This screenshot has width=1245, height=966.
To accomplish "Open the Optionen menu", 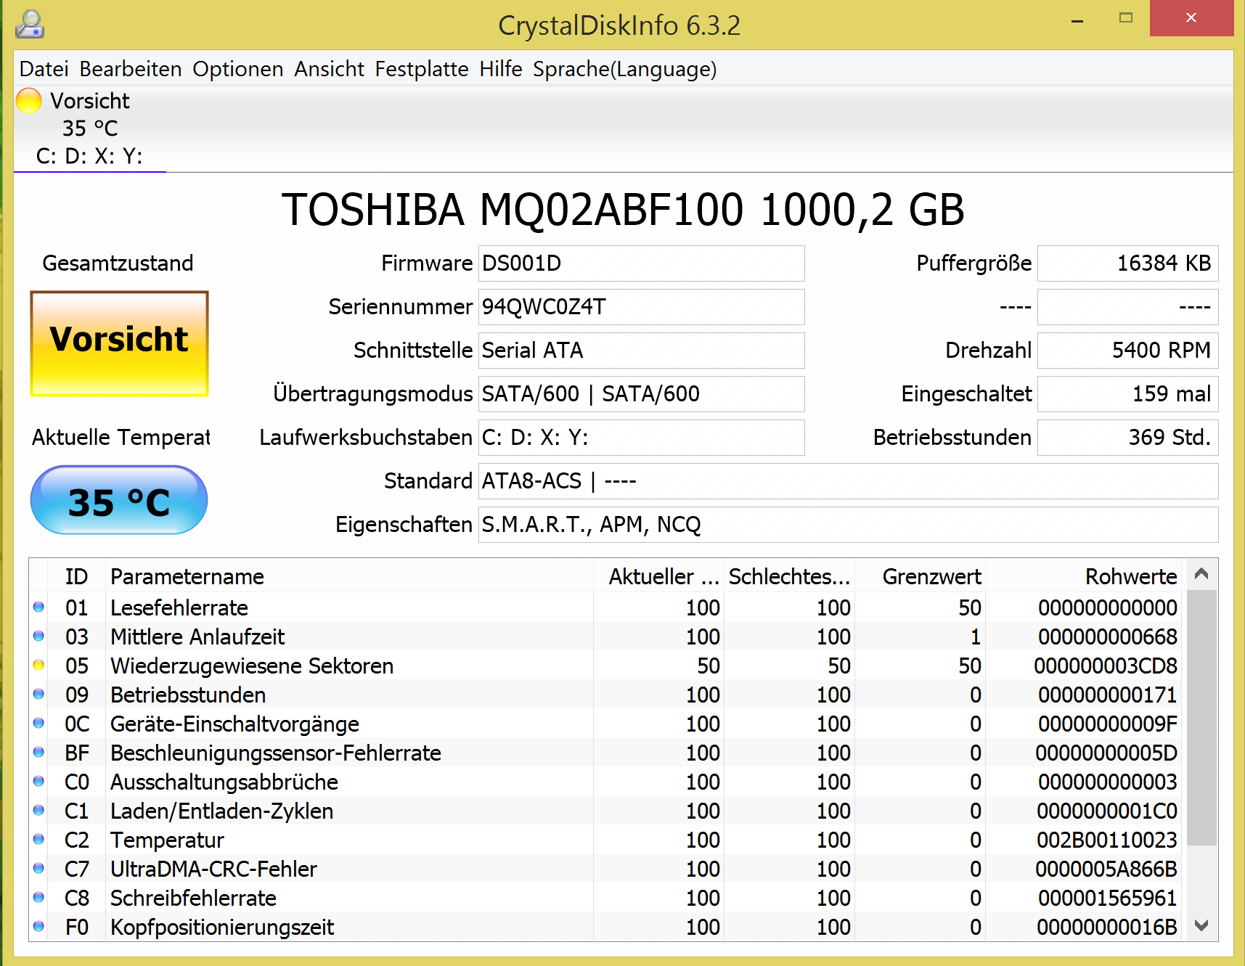I will (238, 69).
